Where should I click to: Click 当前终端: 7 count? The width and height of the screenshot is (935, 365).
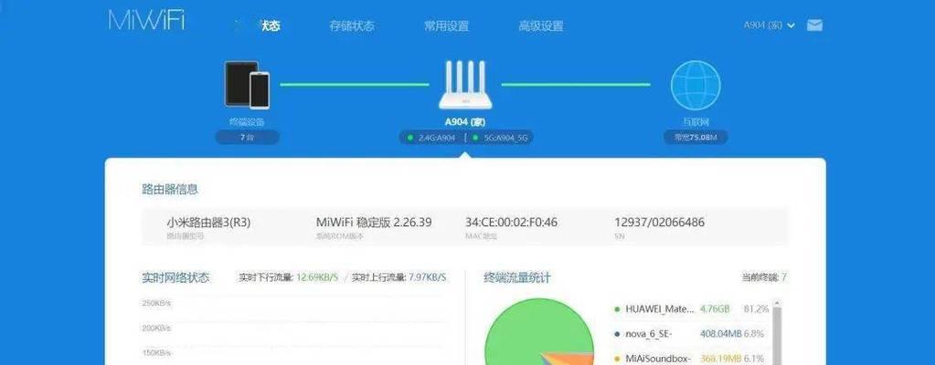click(764, 277)
